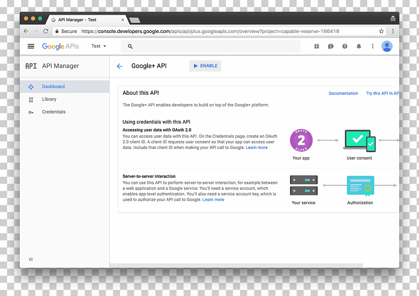Image resolution: width=419 pixels, height=296 pixels.
Task: Open the Documentation link
Action: [343, 93]
